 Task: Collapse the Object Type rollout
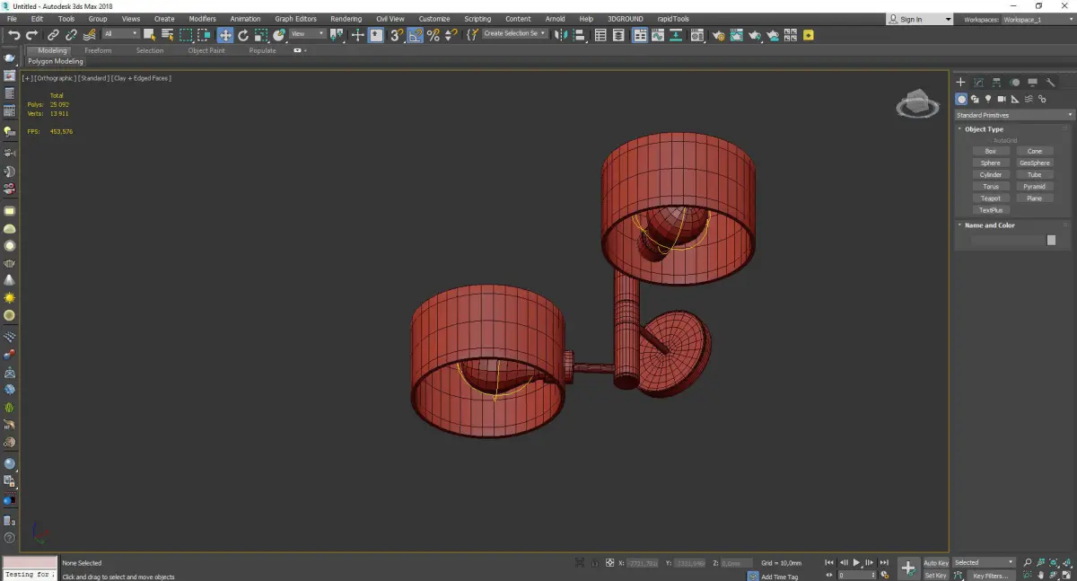[984, 129]
